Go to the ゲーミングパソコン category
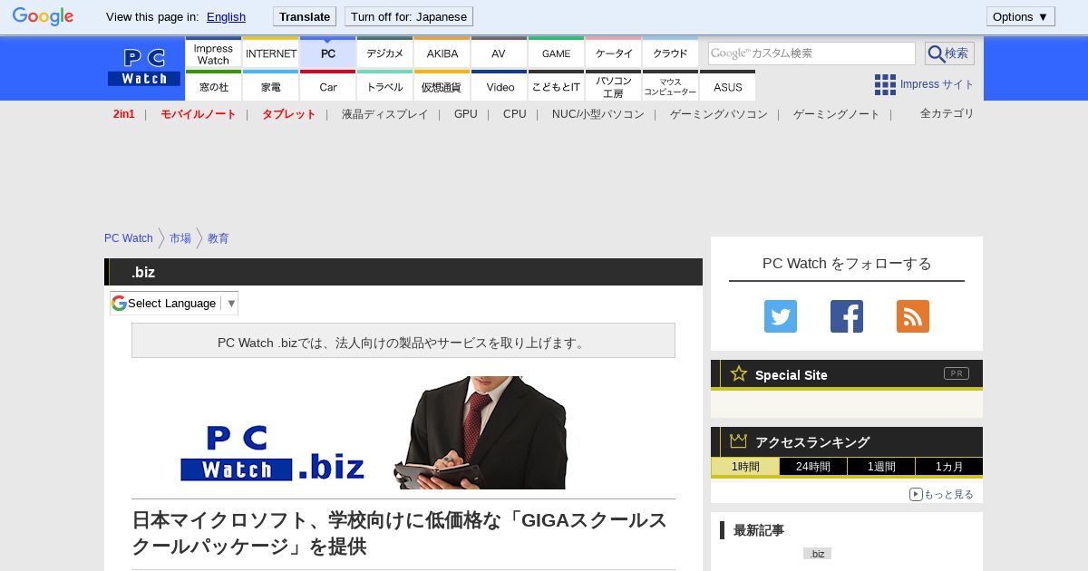The image size is (1088, 571). 719,114
